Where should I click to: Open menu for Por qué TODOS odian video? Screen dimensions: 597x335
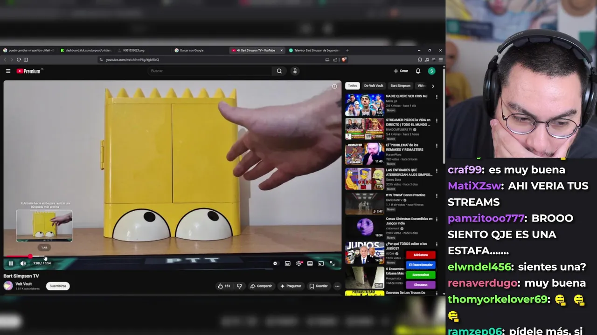tap(437, 244)
